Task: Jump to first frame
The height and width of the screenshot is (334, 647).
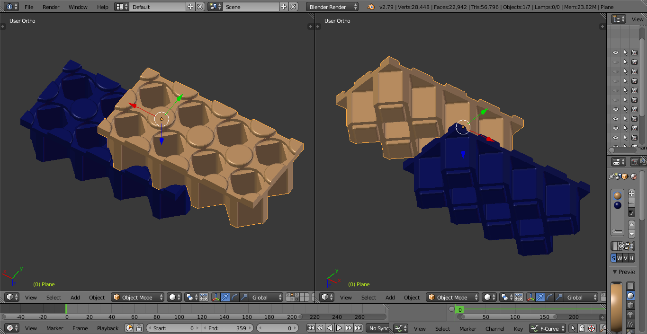Action: [311, 328]
